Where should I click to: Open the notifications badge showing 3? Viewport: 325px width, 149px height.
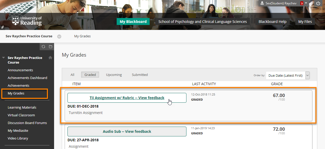coord(302,3)
